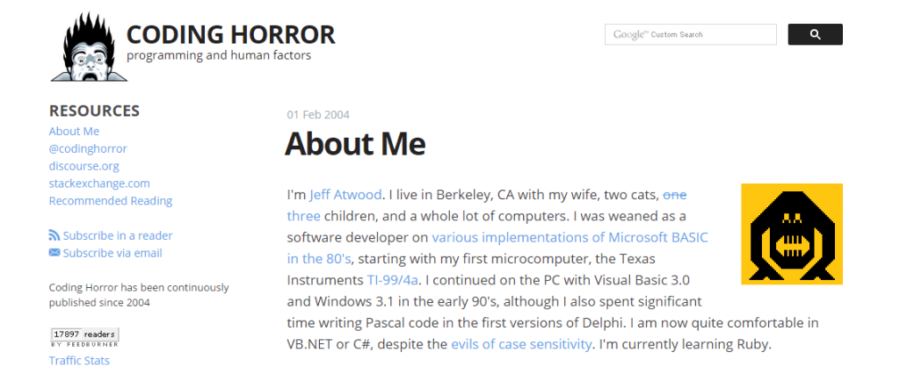Click the Coding Horror mascot logo
This screenshot has width=900, height=367.
coord(89,47)
